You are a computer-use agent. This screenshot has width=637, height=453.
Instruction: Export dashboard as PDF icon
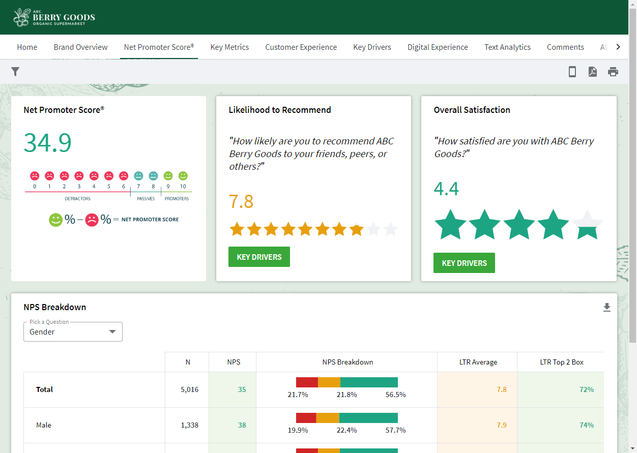[x=593, y=72]
